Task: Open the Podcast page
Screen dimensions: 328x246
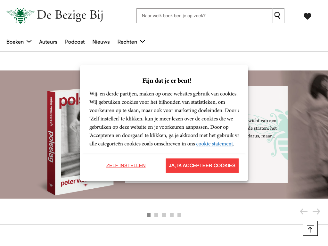Action: coord(75,42)
